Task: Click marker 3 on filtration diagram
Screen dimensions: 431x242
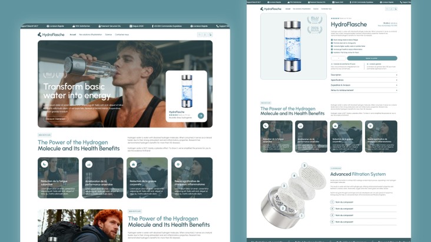Action: click(x=284, y=186)
